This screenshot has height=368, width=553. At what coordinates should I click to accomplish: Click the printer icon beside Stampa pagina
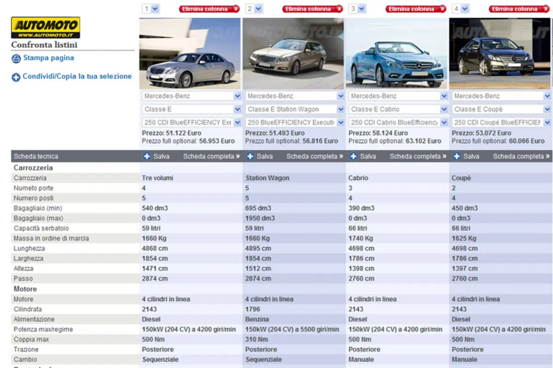16,58
